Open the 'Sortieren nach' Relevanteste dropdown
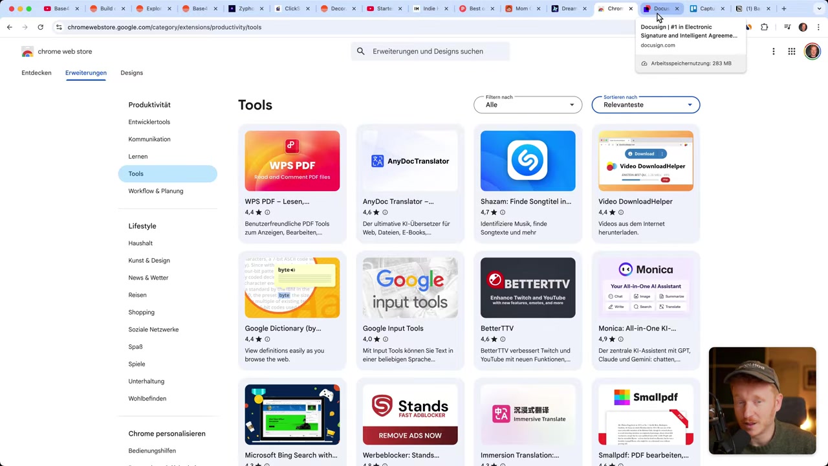Image resolution: width=828 pixels, height=466 pixels. click(x=646, y=105)
